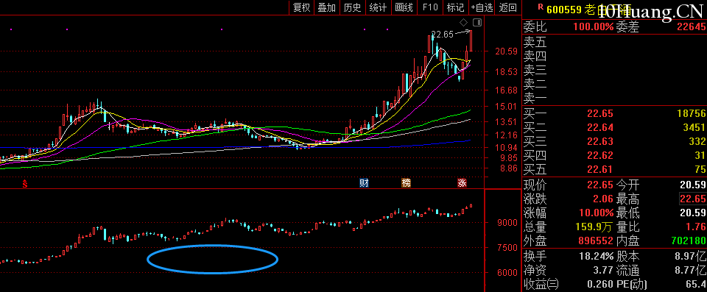Image resolution: width=707 pixels, height=292 pixels.
Task: Click the diamond icon above the chart
Action: pos(463,23)
